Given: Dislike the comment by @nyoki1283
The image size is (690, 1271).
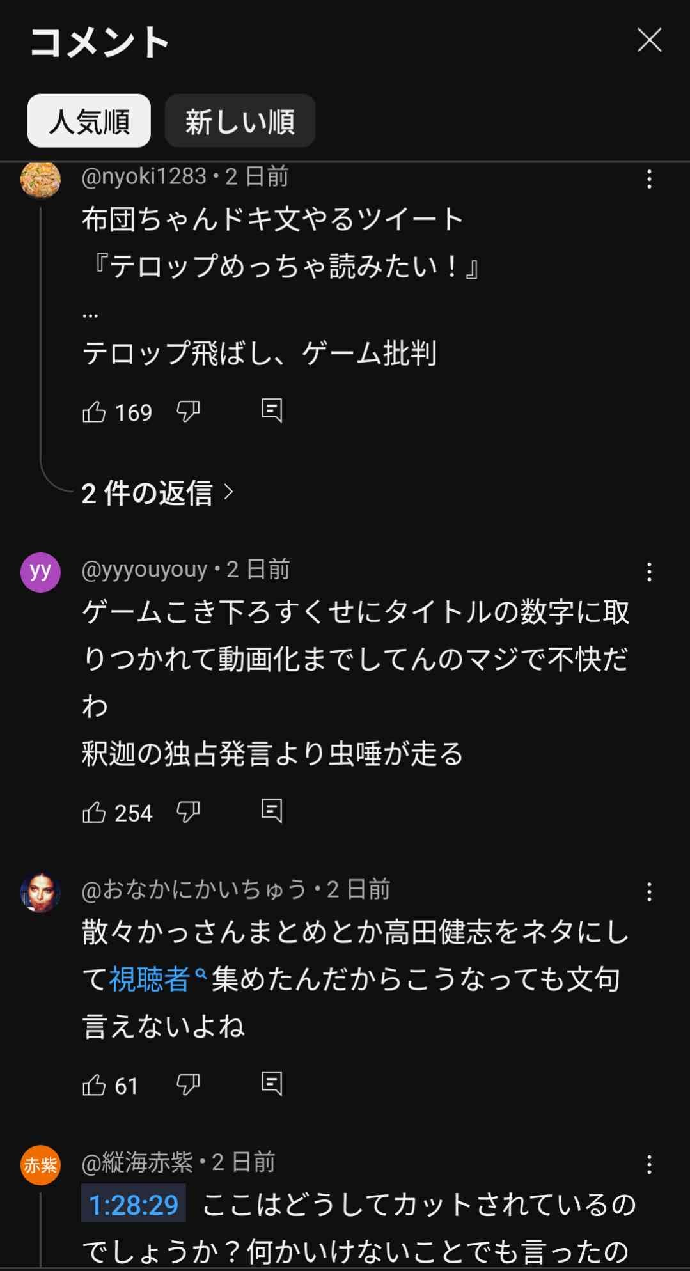Looking at the screenshot, I should [x=188, y=412].
